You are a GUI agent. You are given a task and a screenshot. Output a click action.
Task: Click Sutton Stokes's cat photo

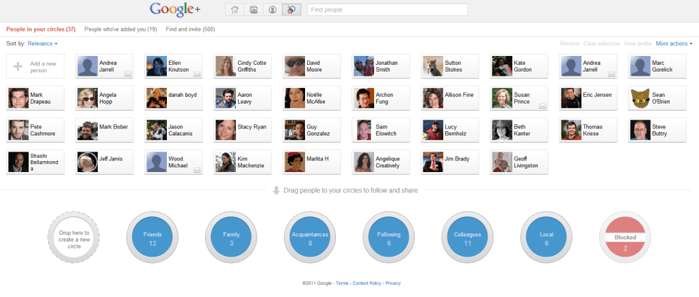pos(433,66)
